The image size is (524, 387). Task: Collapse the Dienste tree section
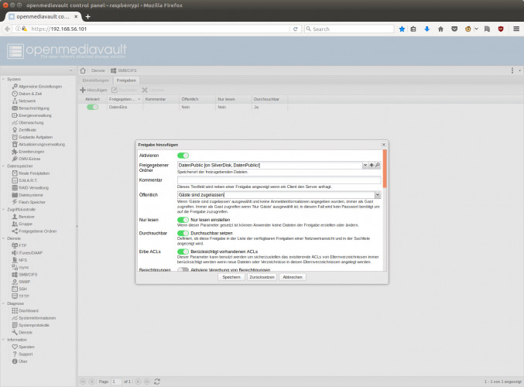click(x=3, y=238)
